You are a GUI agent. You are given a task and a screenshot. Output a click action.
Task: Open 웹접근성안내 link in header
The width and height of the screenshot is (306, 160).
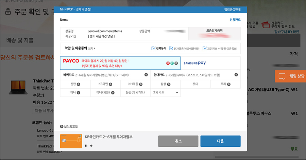[233, 10]
